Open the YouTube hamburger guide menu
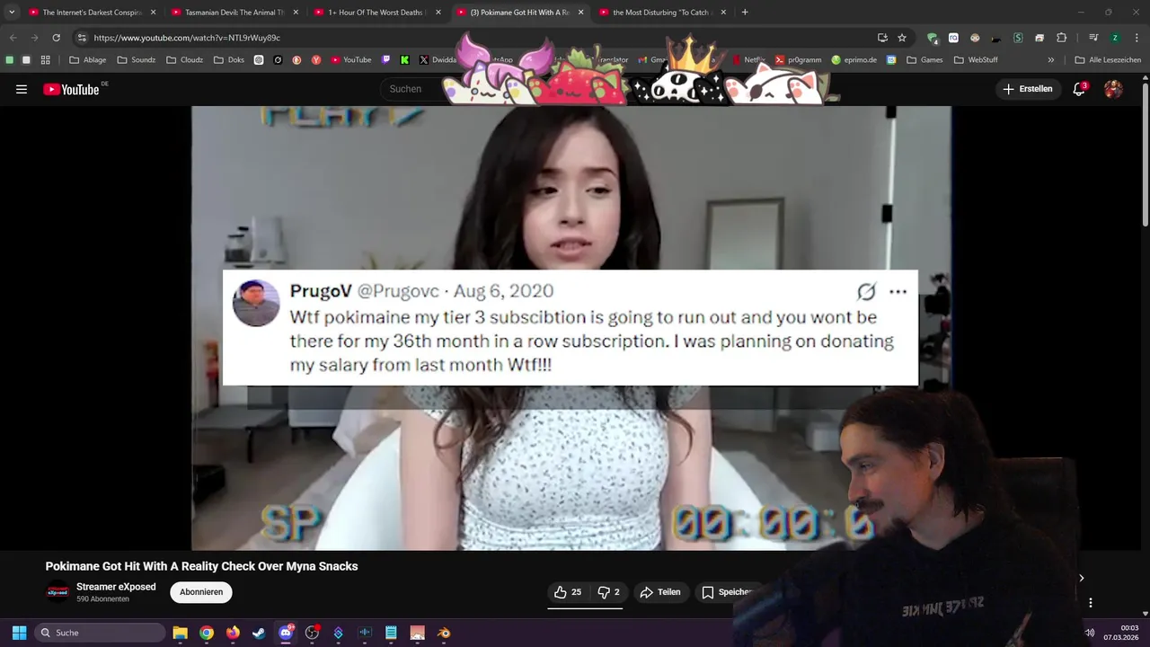The width and height of the screenshot is (1150, 647). pyautogui.click(x=22, y=89)
